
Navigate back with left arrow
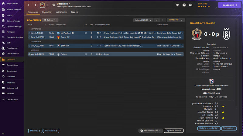coord(29,5)
